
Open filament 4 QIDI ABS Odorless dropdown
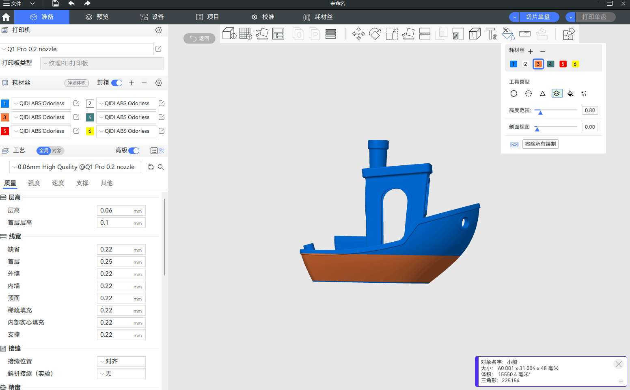tap(126, 117)
